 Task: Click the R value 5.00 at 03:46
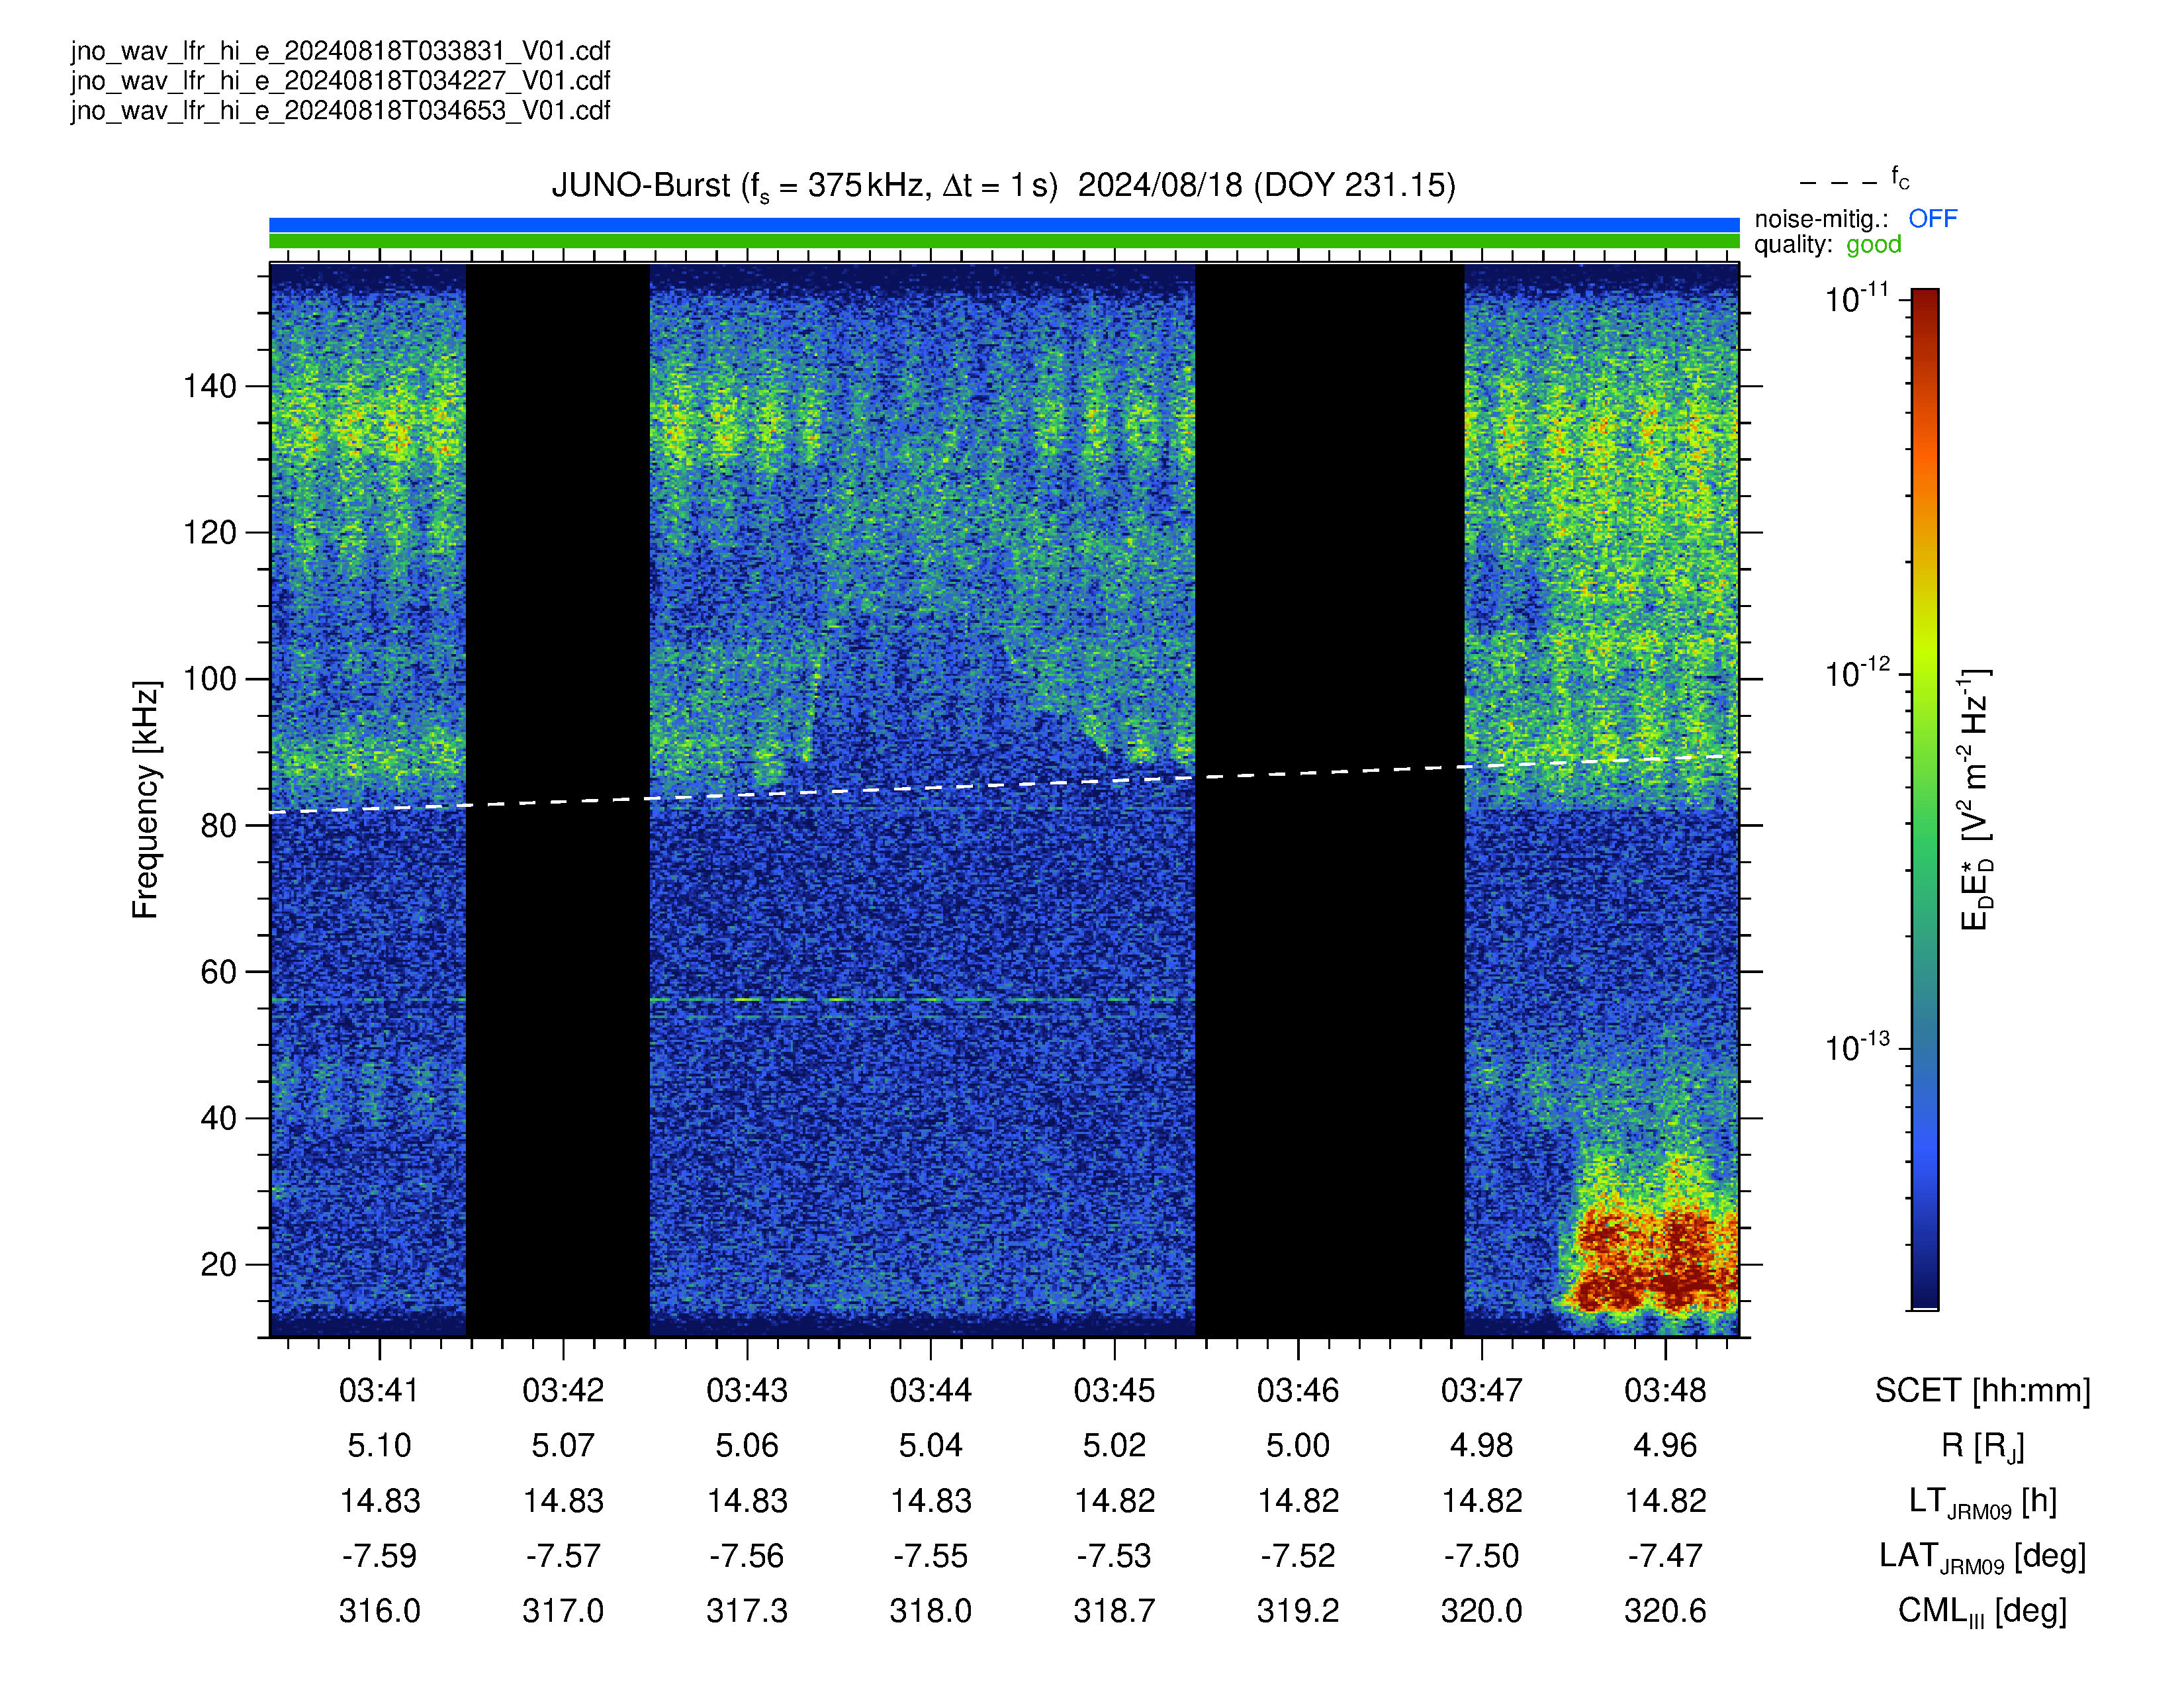pos(1297,1446)
